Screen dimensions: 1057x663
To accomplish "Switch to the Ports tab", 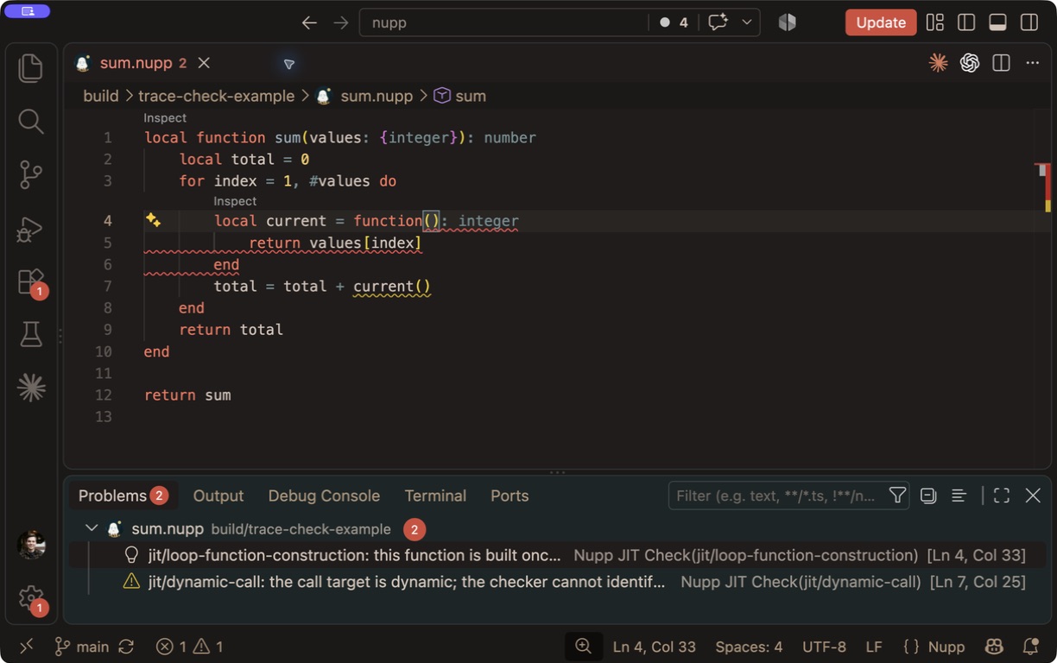I will [x=510, y=496].
